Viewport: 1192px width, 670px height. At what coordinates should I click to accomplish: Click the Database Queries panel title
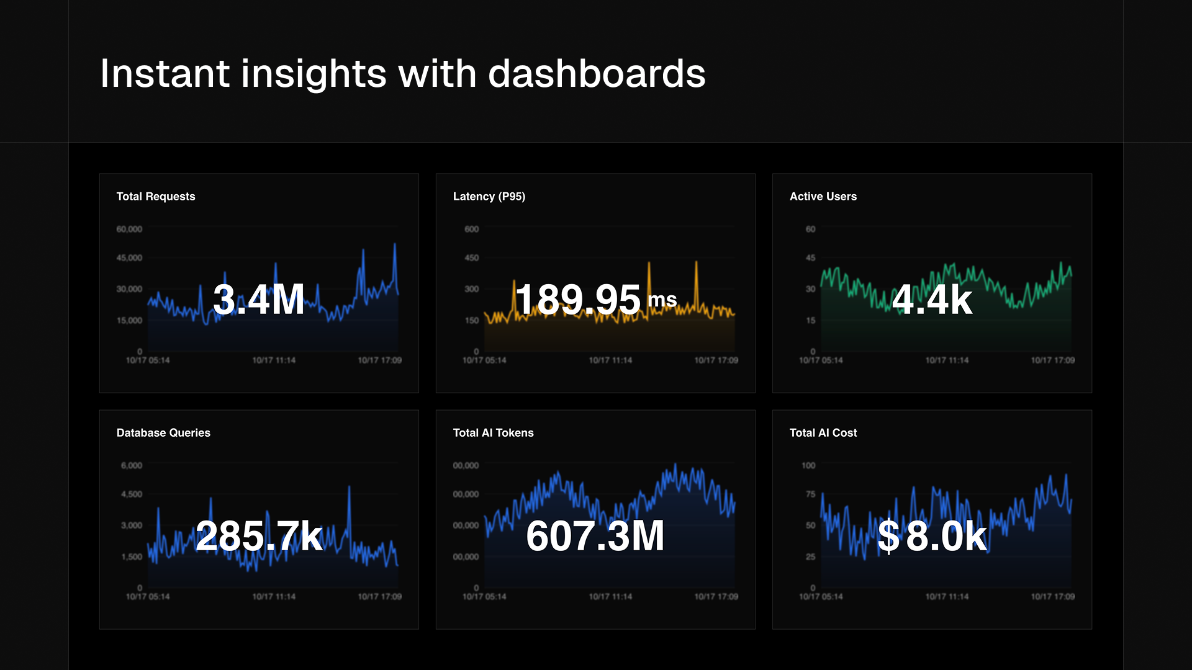[x=163, y=433]
